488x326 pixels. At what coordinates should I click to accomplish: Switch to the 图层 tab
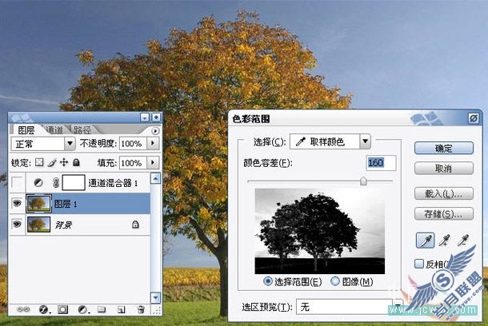(x=26, y=130)
